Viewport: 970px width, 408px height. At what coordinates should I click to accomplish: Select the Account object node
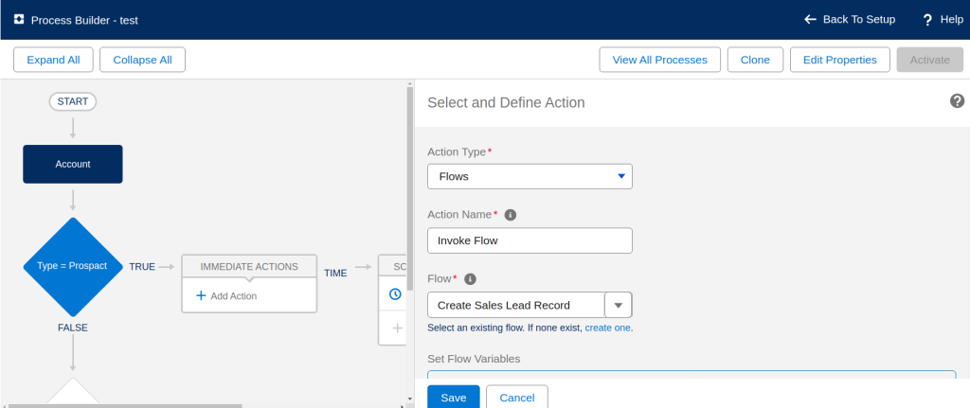tap(73, 164)
